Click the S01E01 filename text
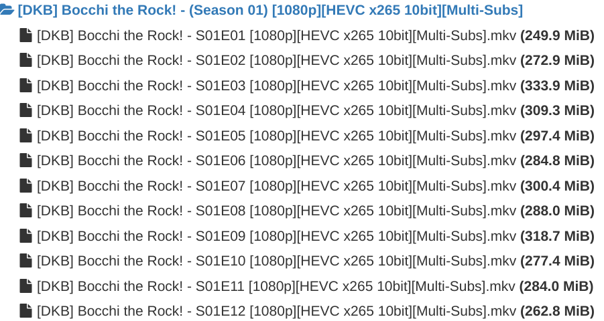604x321 pixels. (276, 35)
